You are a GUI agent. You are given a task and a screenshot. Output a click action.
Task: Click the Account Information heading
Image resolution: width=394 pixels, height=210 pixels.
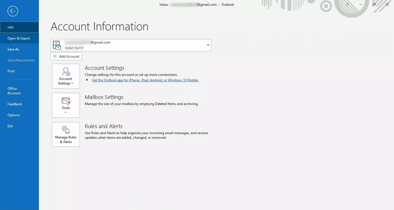click(100, 27)
